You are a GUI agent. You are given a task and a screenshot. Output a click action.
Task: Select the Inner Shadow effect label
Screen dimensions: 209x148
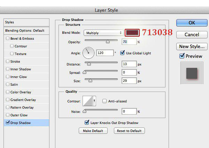click(21, 69)
